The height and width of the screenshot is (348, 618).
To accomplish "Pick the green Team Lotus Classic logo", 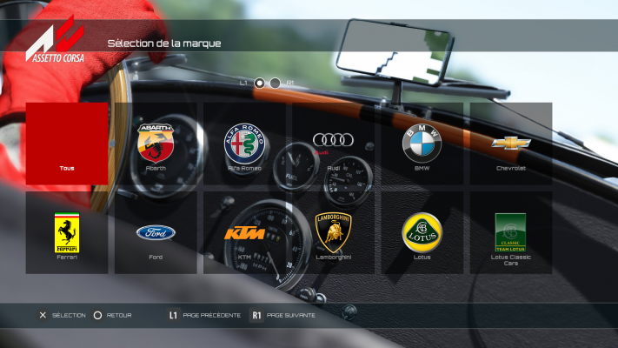I will 510,233.
